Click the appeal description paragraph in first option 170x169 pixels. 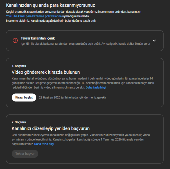click(x=83, y=83)
